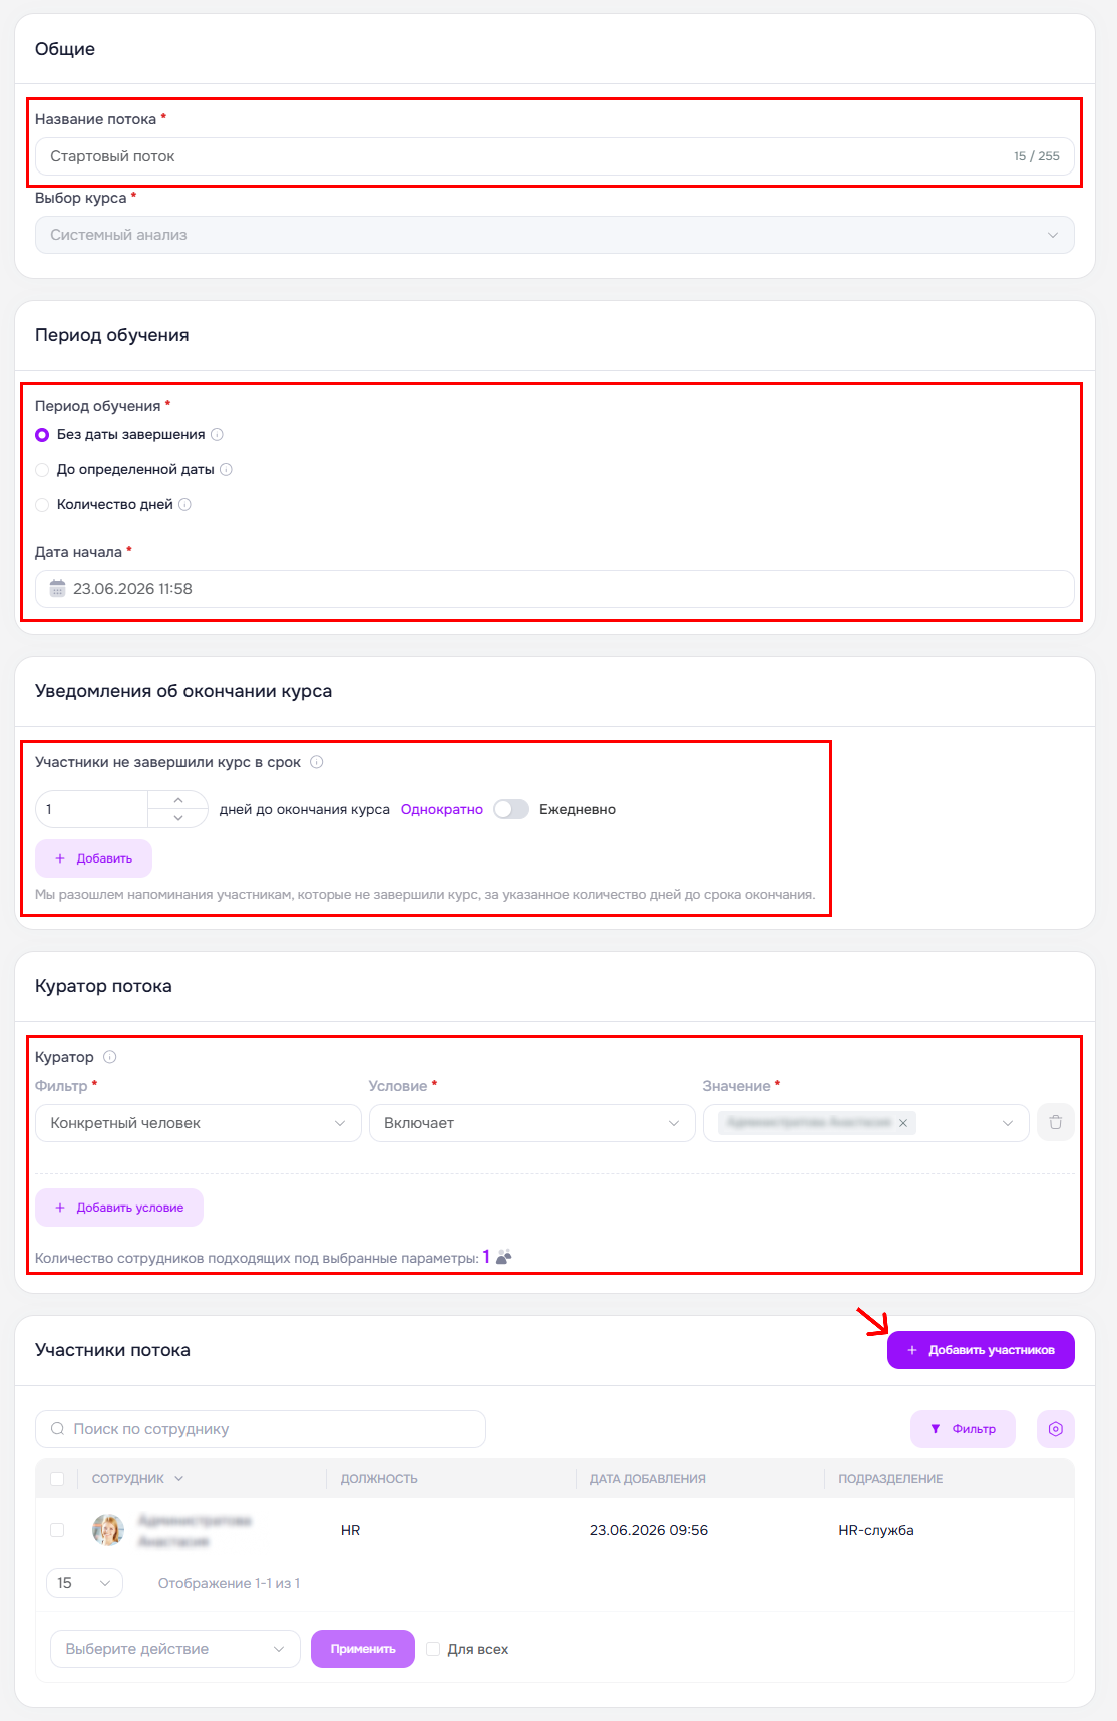Viewport: 1117px width, 1721px height.
Task: Click Добавить участников button
Action: click(x=980, y=1350)
